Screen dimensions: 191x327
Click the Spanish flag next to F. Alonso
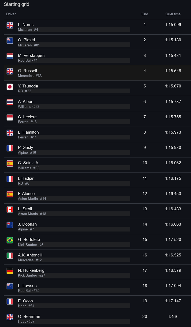(x=10, y=194)
